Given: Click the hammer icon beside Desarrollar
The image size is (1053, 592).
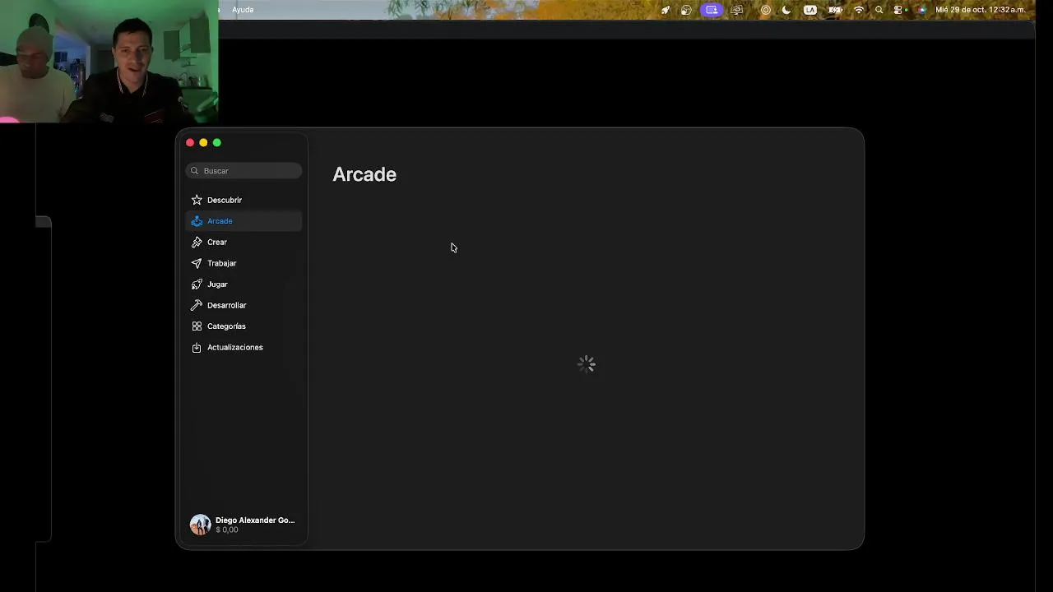Looking at the screenshot, I should pyautogui.click(x=197, y=305).
